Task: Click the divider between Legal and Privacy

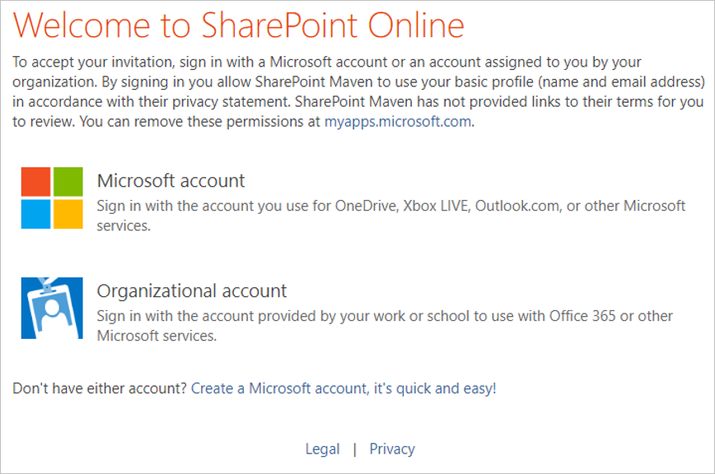Action: tap(355, 449)
